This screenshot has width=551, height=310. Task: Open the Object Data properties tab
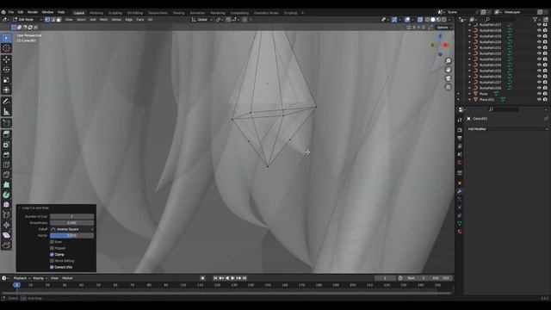click(x=460, y=223)
